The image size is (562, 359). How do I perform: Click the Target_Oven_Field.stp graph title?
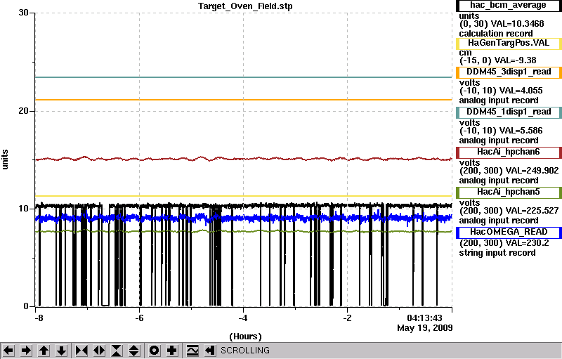pyautogui.click(x=245, y=6)
